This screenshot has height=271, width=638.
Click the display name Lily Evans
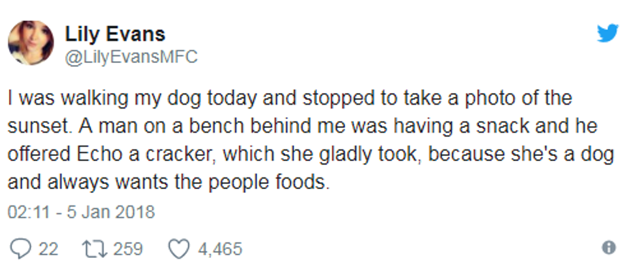tap(115, 34)
